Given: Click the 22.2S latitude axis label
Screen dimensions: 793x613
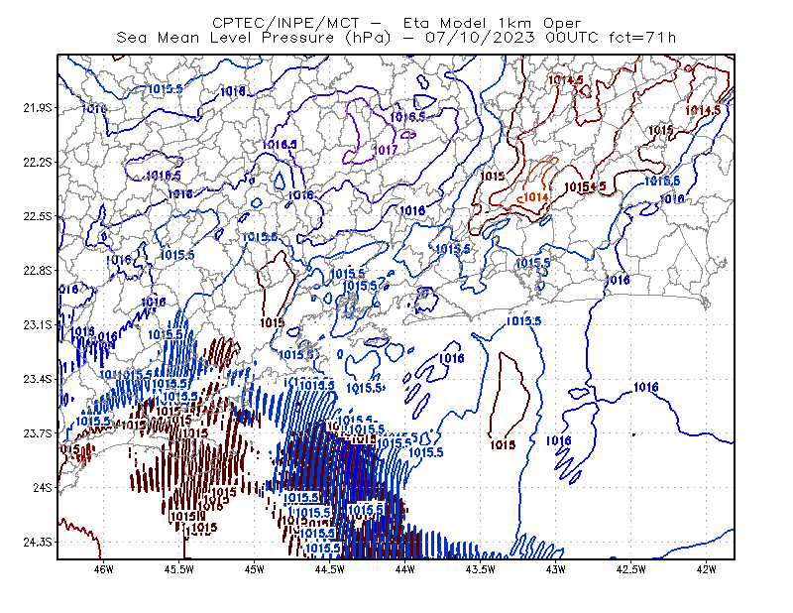Looking at the screenshot, I should (x=38, y=163).
